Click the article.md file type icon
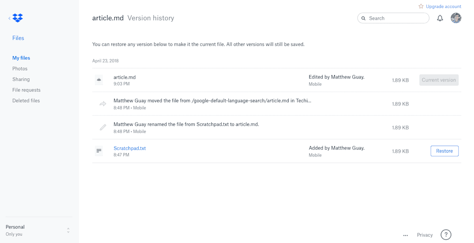The height and width of the screenshot is (243, 474). click(99, 80)
